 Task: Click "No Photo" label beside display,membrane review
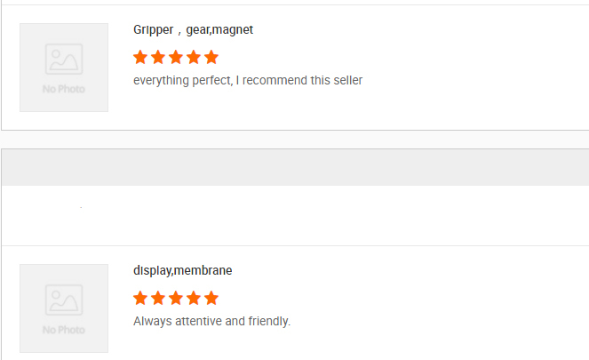(64, 330)
